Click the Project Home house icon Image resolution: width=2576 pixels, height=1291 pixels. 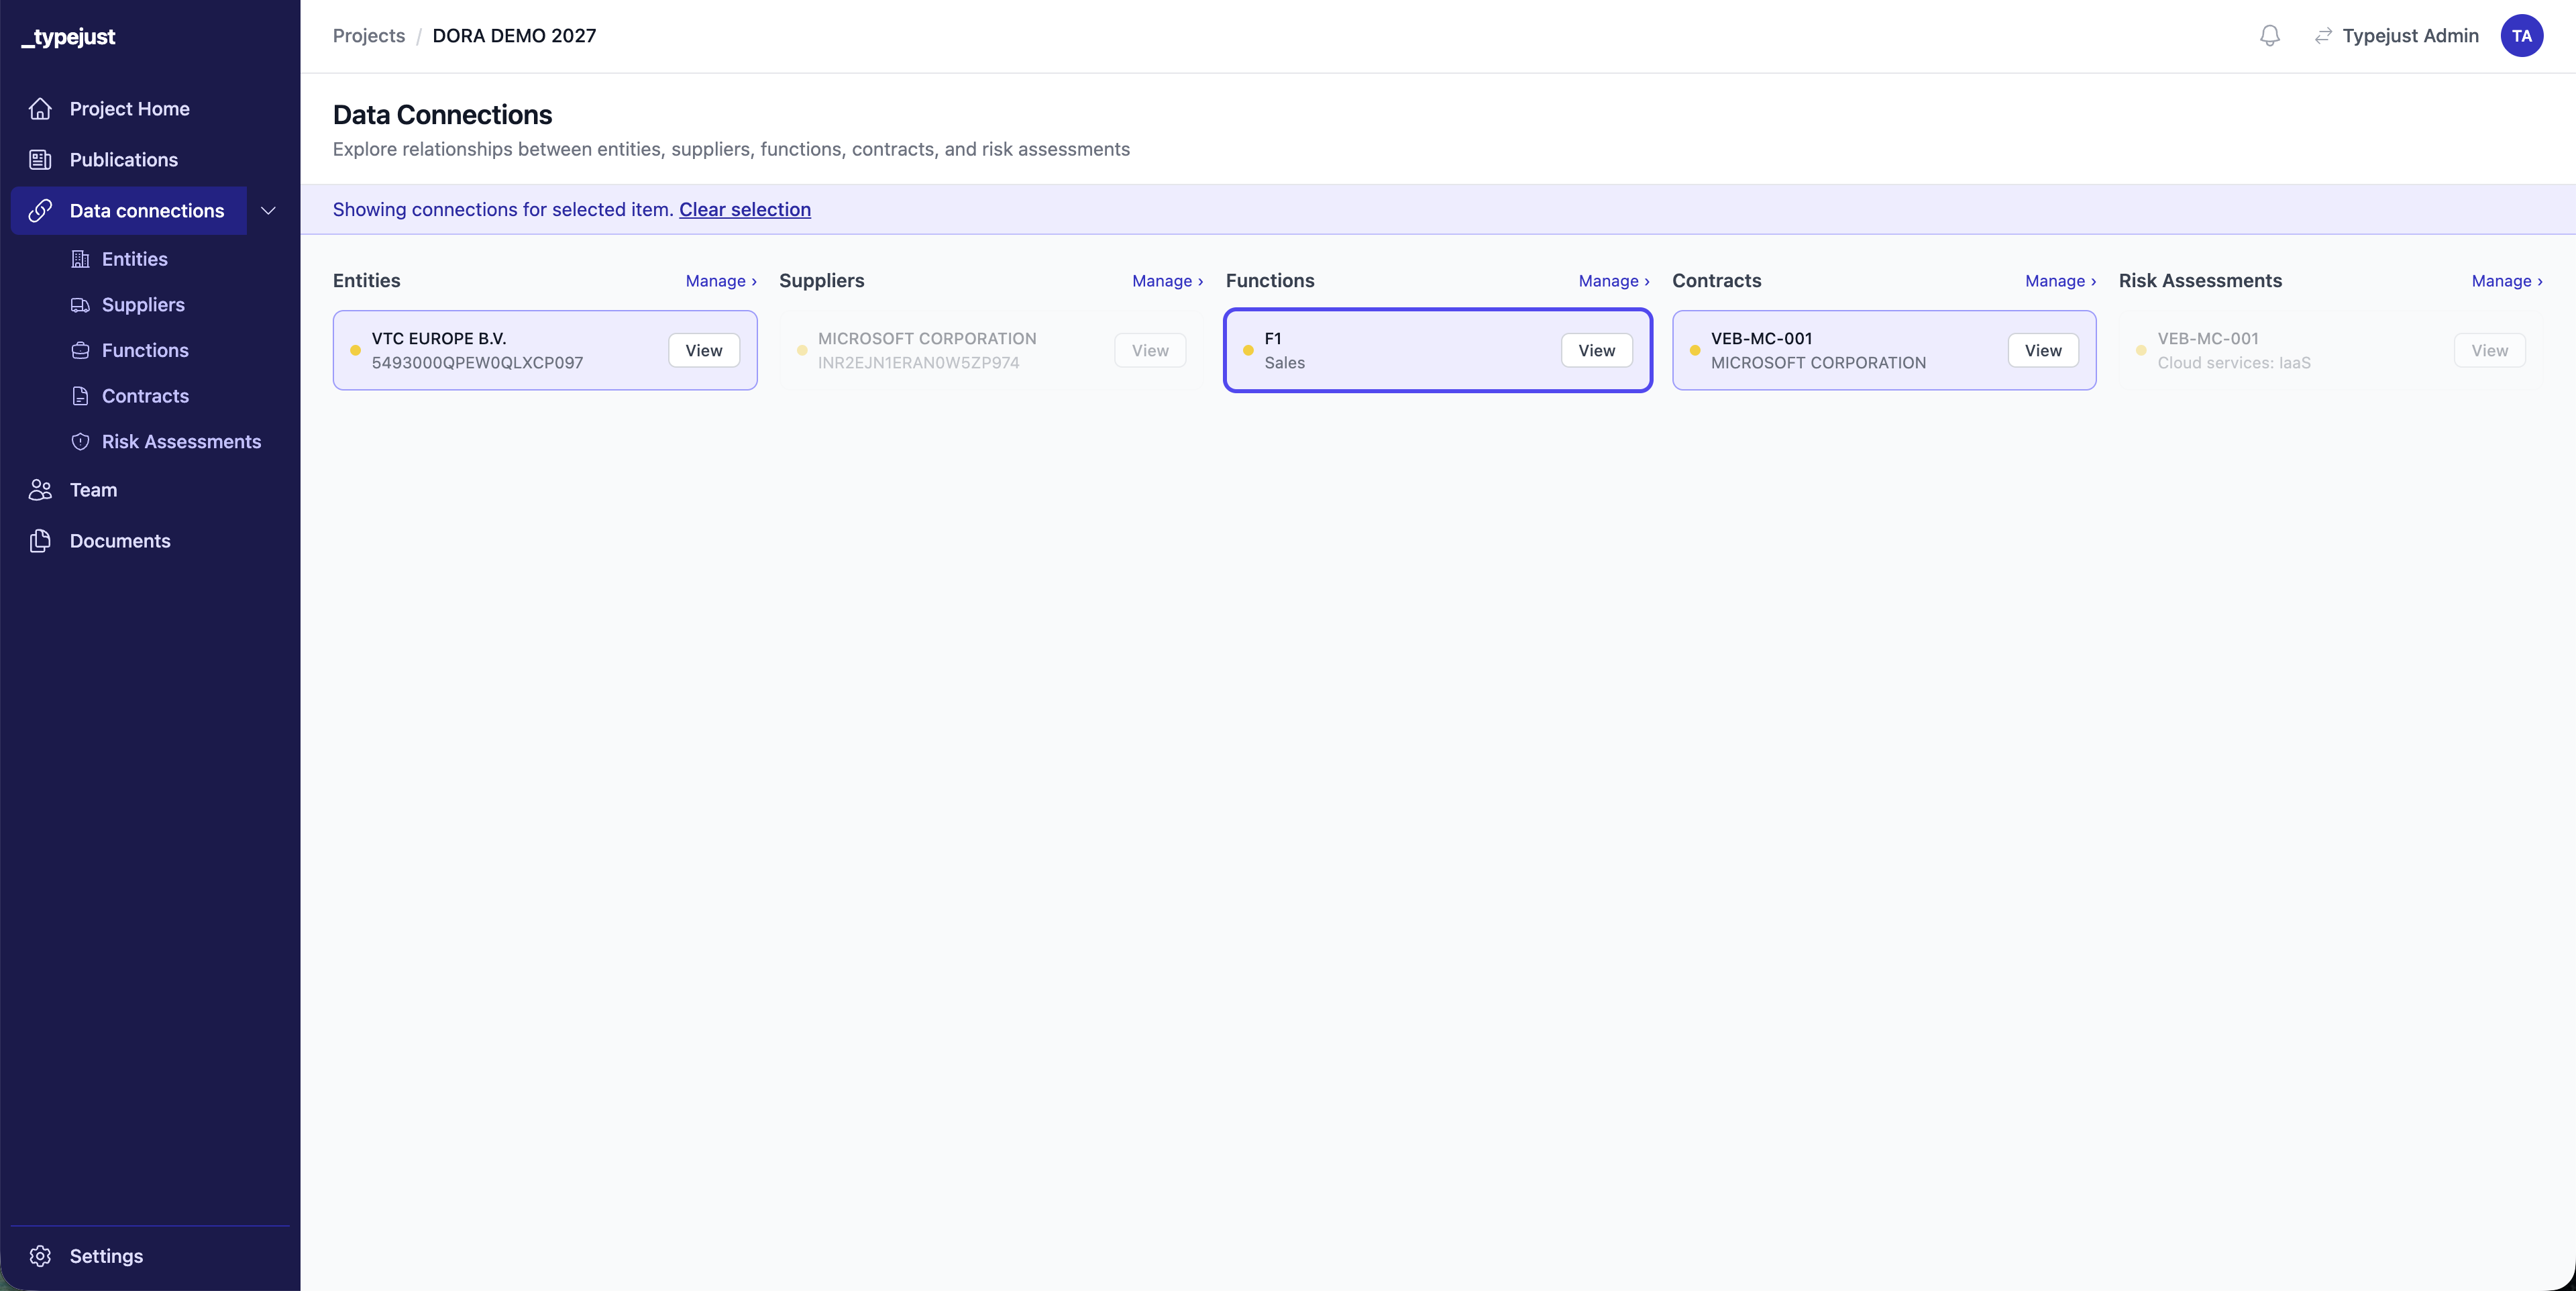click(40, 109)
